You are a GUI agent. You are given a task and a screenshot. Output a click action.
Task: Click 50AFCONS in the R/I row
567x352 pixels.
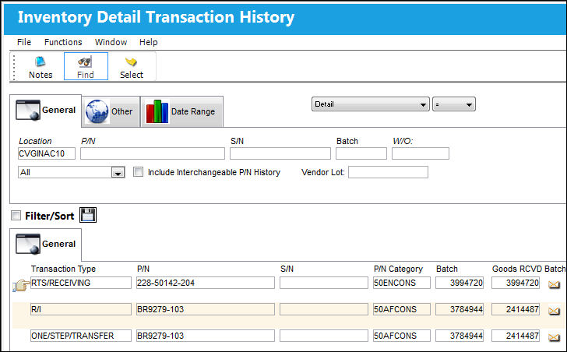point(402,309)
